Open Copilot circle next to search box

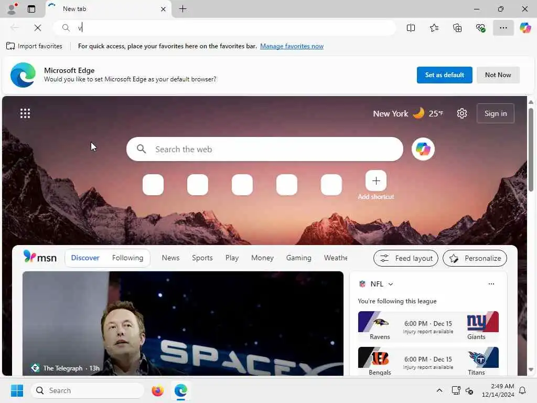[423, 149]
